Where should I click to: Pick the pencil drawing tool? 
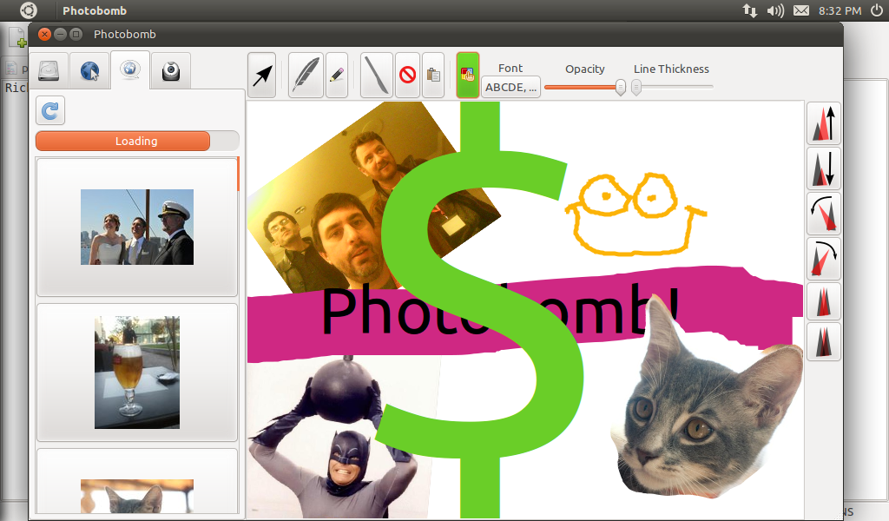(337, 75)
